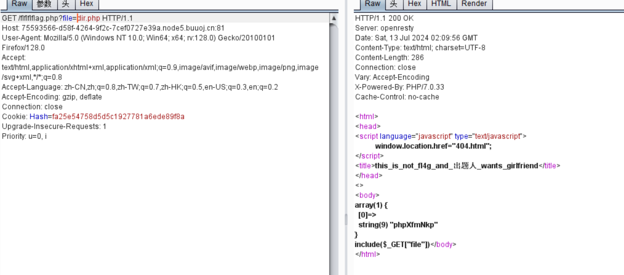624x275 pixels.
Task: Click the response title text this_is_not_fl4g
Action: [456, 166]
